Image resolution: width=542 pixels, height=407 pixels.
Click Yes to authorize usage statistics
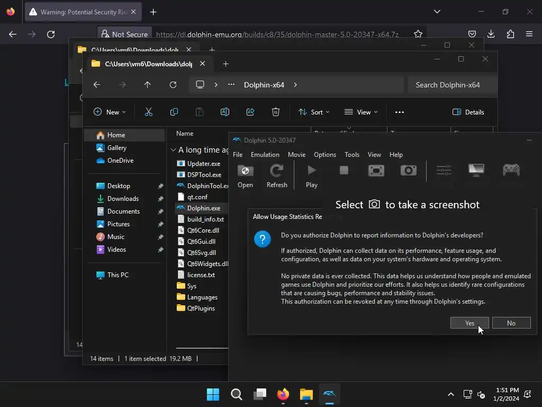[469, 323]
